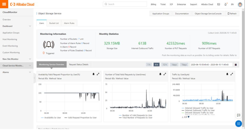Open the EN language dropdown
The height and width of the screenshot is (130, 246).
232,5
